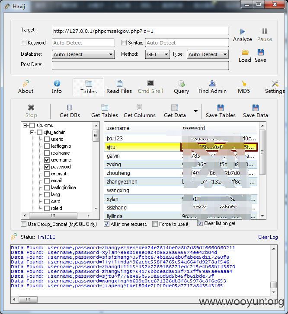The height and width of the screenshot is (314, 288).
Task: Uncheck the password column checkbox
Action: coord(47,167)
